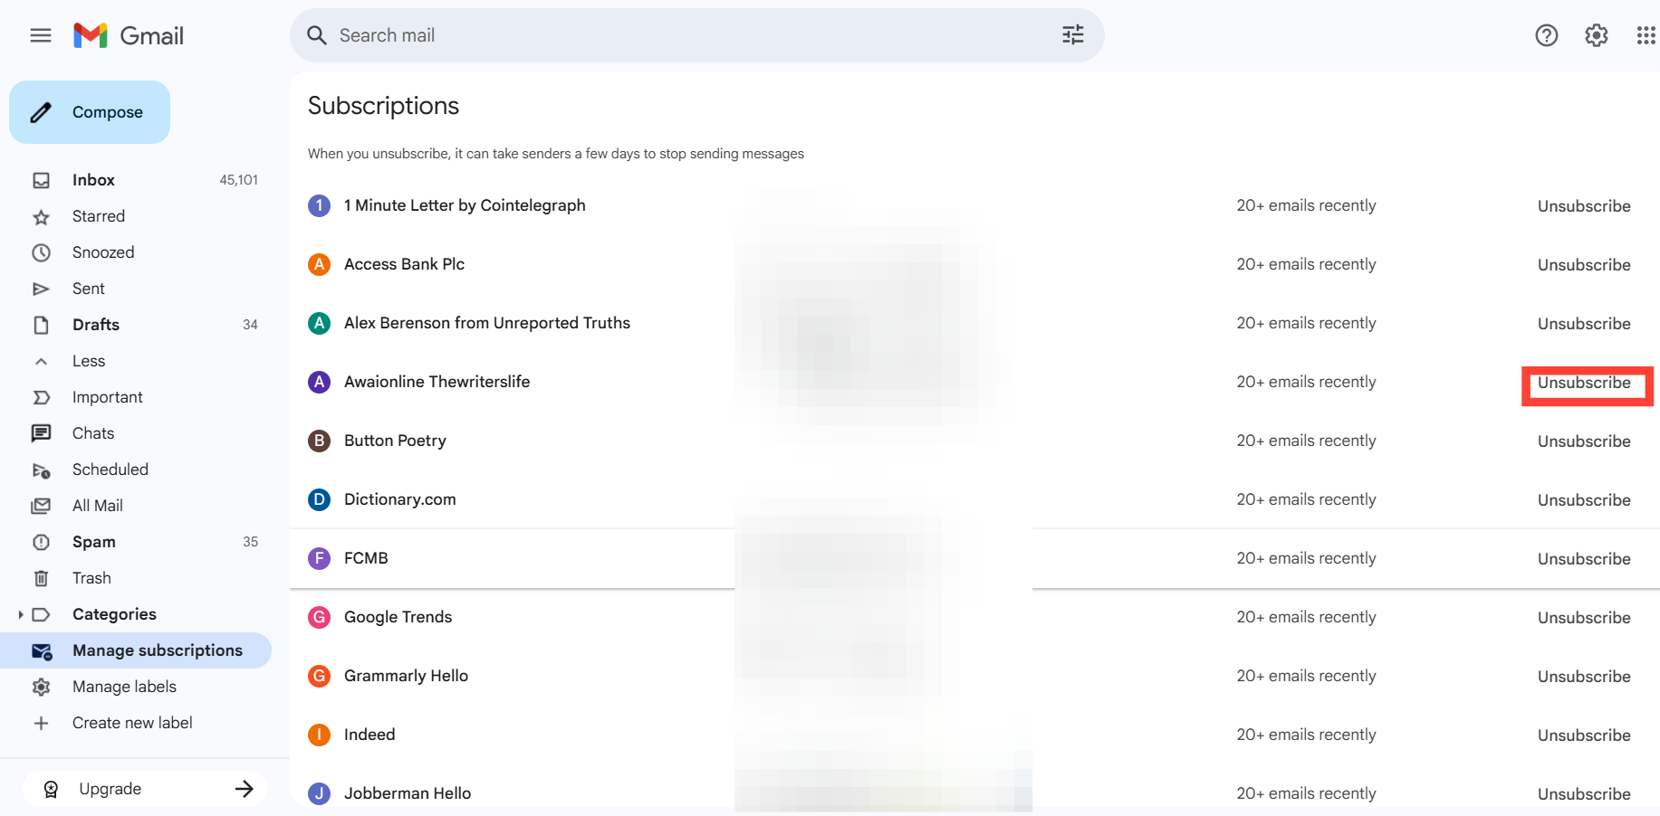This screenshot has width=1660, height=816.
Task: Unsubscribe from Google Trends
Action: click(1584, 618)
